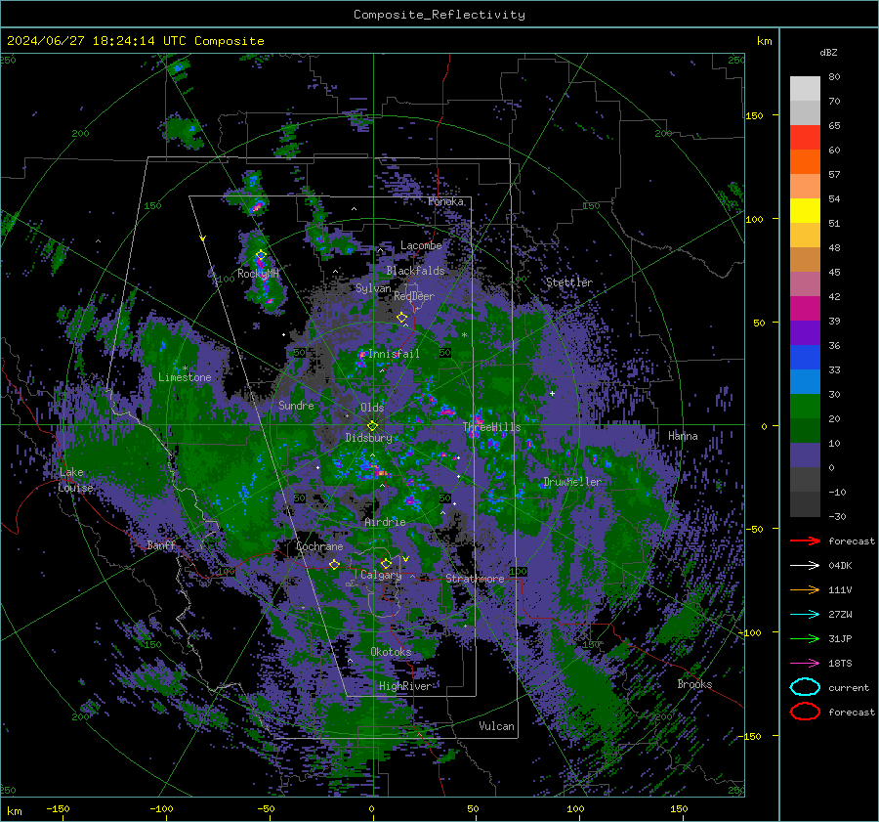879x822 pixels.
Task: Click the yellow diamond marker above Calgary
Action: pyautogui.click(x=386, y=563)
